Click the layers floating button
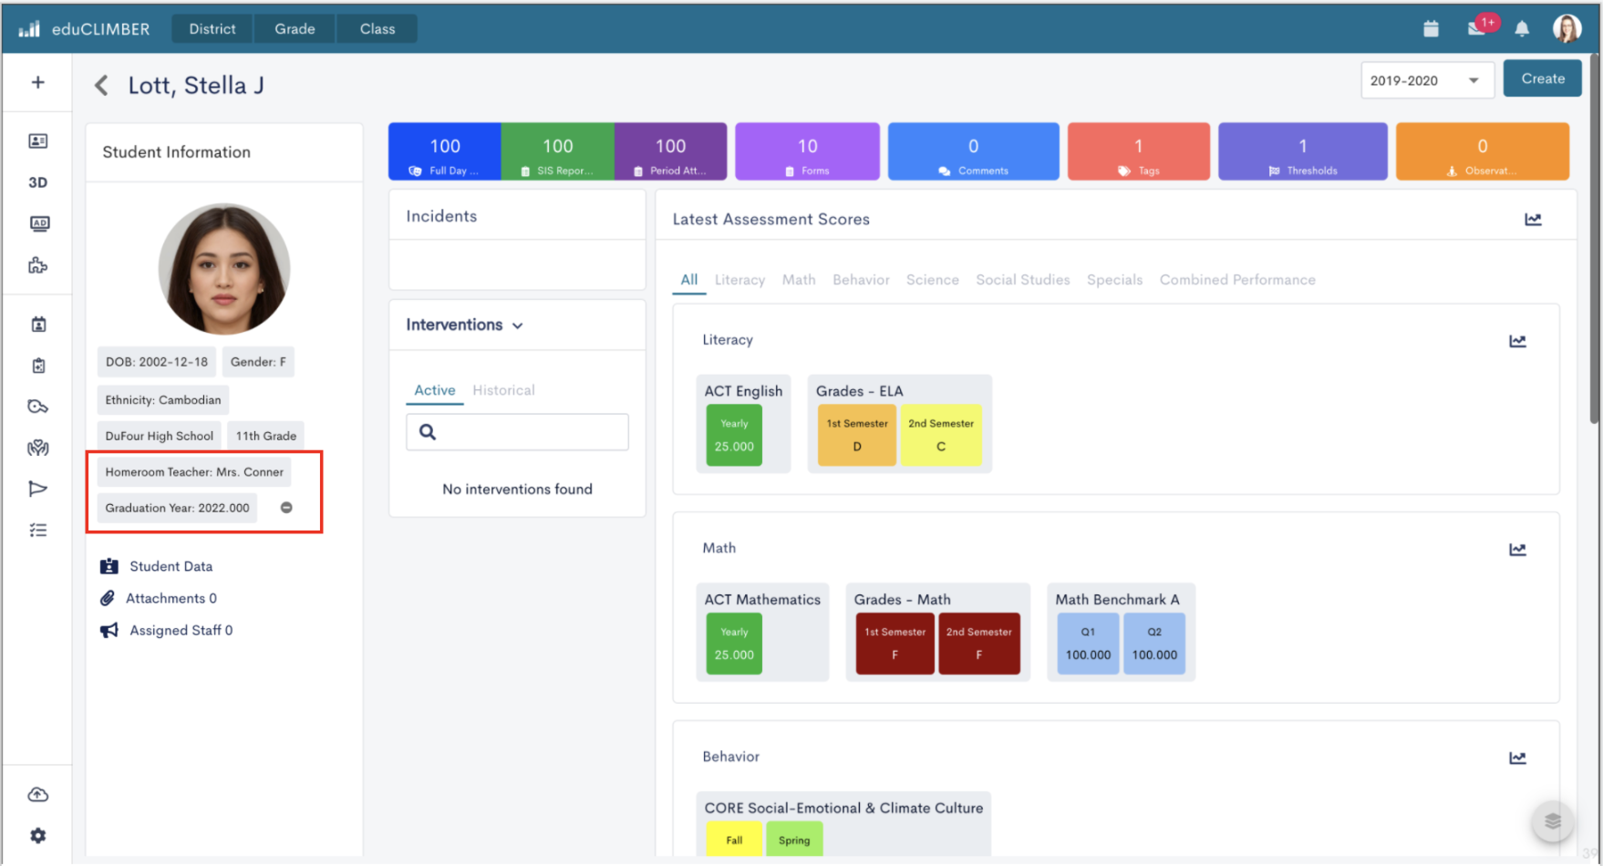 pyautogui.click(x=1553, y=821)
